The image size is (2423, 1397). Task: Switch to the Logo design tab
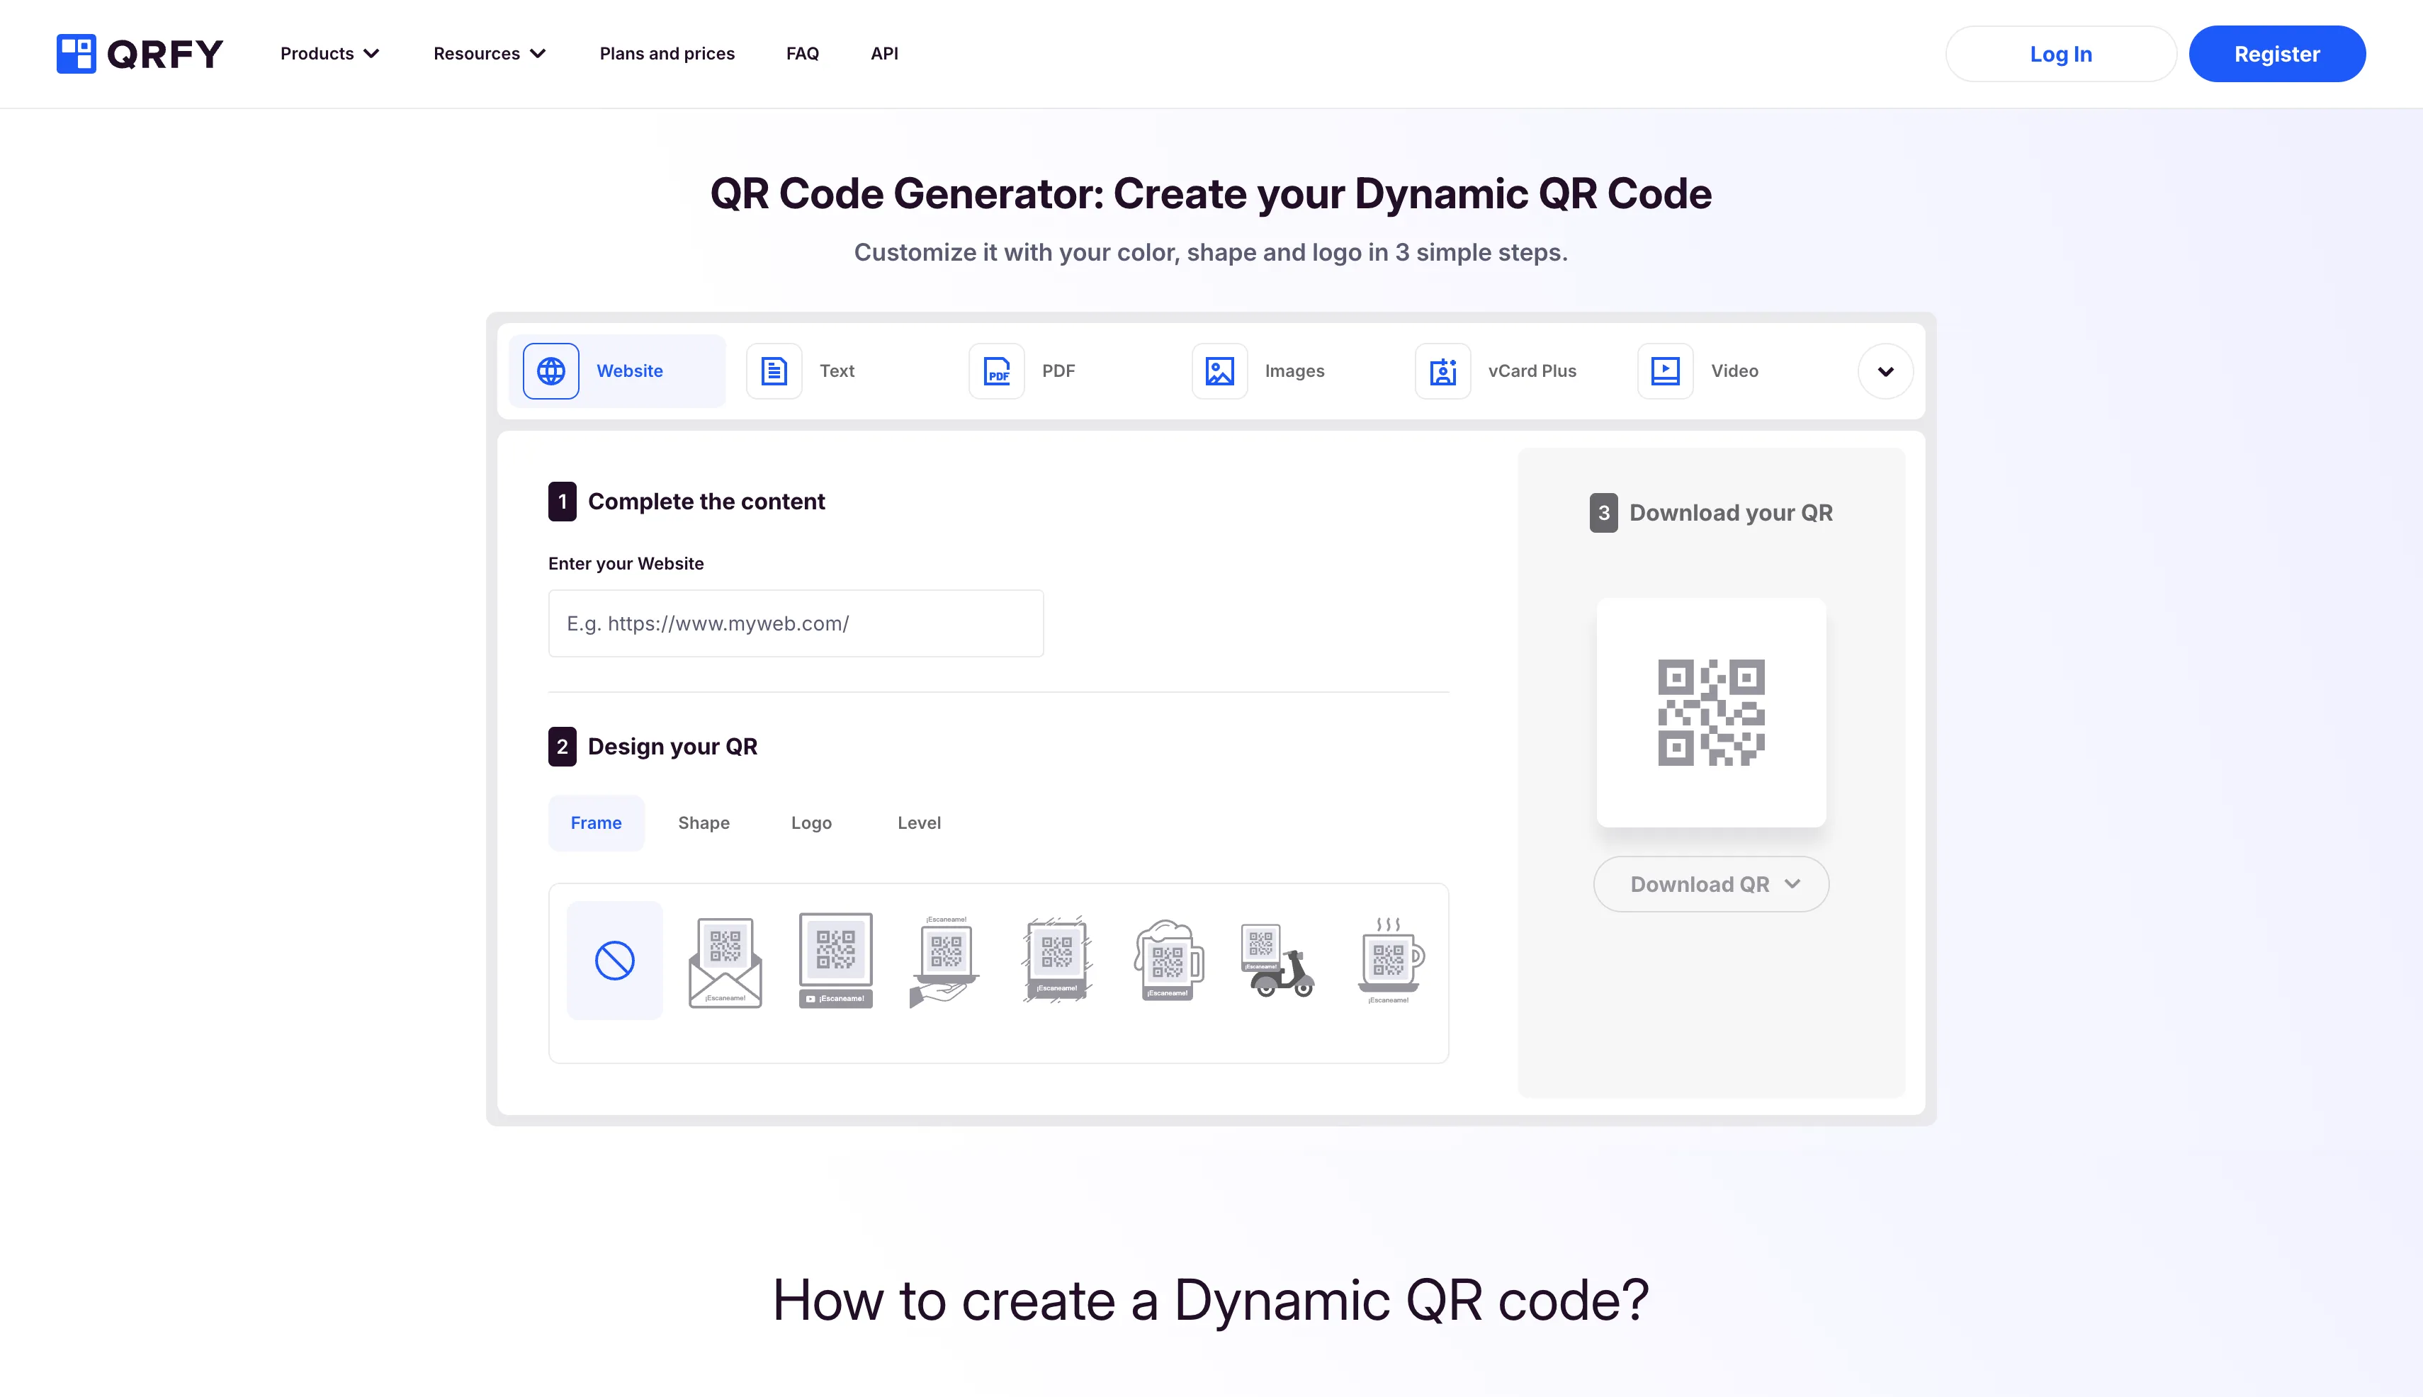[x=811, y=823]
